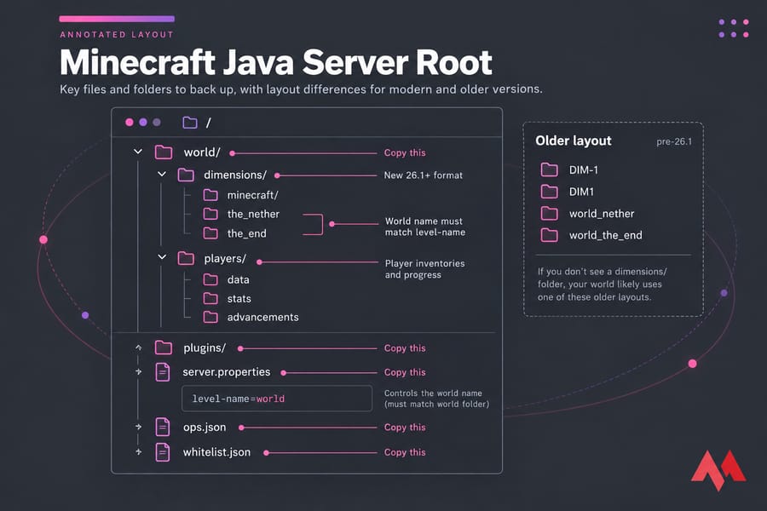Click the plugins/ folder icon
Image resolution: width=767 pixels, height=511 pixels.
[164, 347]
